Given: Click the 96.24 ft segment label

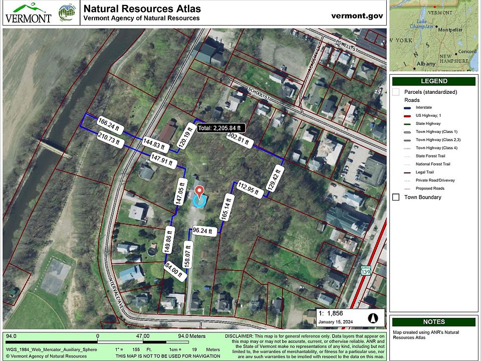Looking at the screenshot, I should (204, 231).
